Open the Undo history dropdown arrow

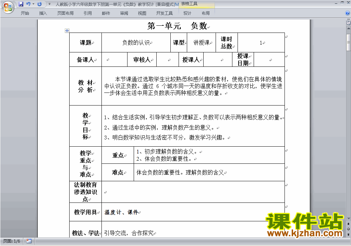[x=33, y=4]
